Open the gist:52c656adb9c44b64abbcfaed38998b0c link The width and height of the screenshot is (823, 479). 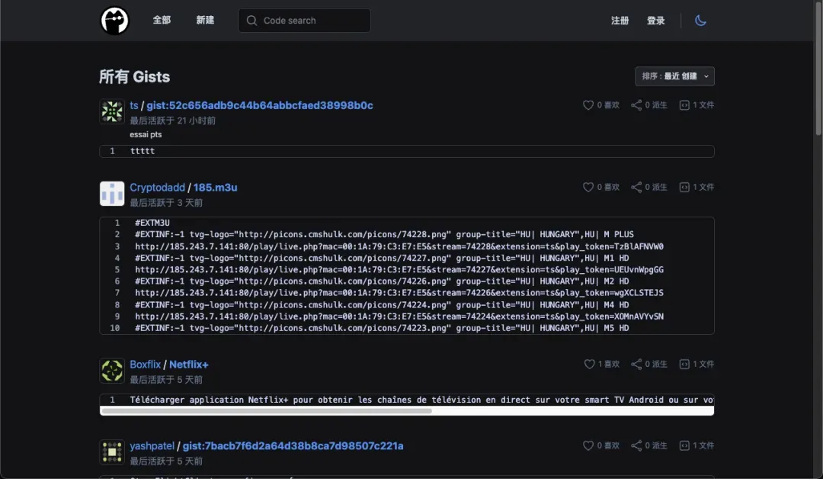pos(260,105)
